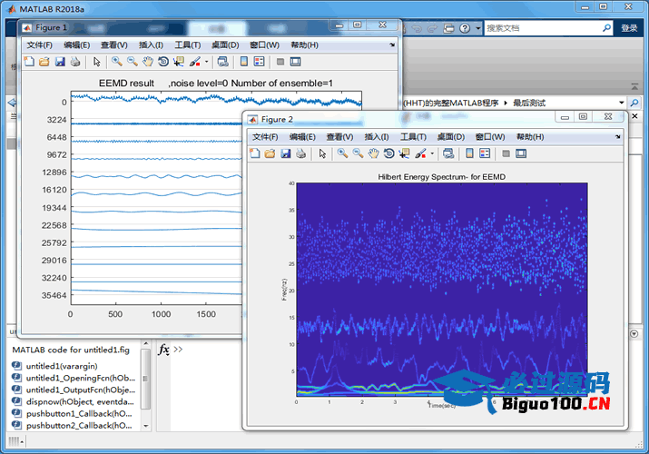The height and width of the screenshot is (454, 649).
Task: Open 工具(T) menu in Figure 2
Action: [413, 136]
